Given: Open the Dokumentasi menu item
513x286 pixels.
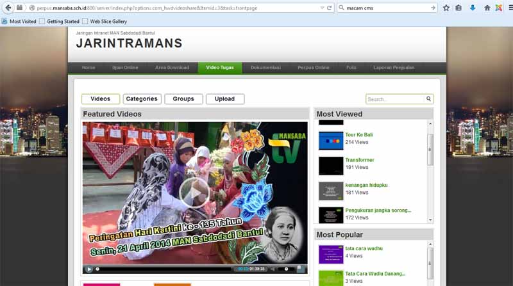Looking at the screenshot, I should click(x=265, y=68).
